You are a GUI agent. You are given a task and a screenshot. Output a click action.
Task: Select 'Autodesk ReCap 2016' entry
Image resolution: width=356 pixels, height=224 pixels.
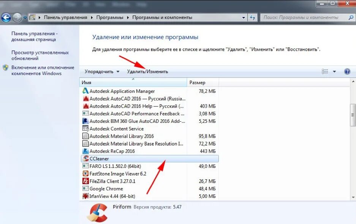pos(150,151)
